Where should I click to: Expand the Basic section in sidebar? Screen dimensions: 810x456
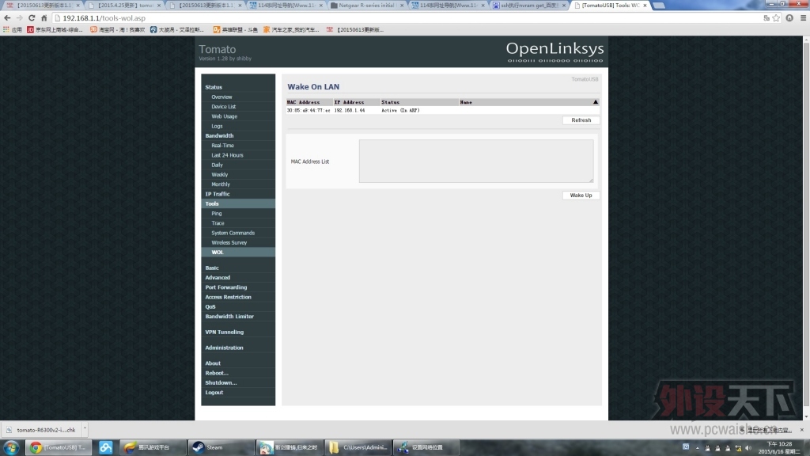pos(212,268)
